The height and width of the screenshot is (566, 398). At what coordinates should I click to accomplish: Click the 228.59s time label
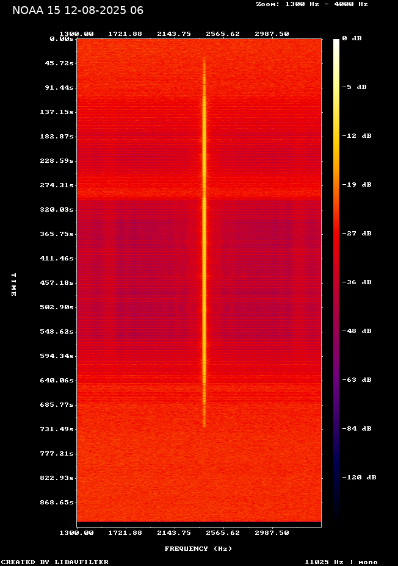pyautogui.click(x=57, y=160)
